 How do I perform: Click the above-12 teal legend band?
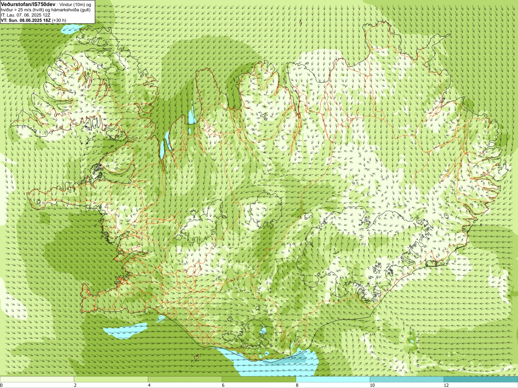481,380
